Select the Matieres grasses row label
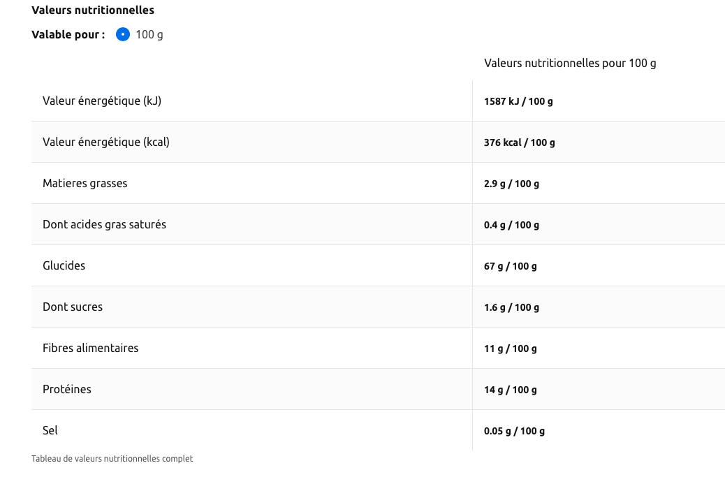Screen dimensions: 725x477 click(x=85, y=183)
